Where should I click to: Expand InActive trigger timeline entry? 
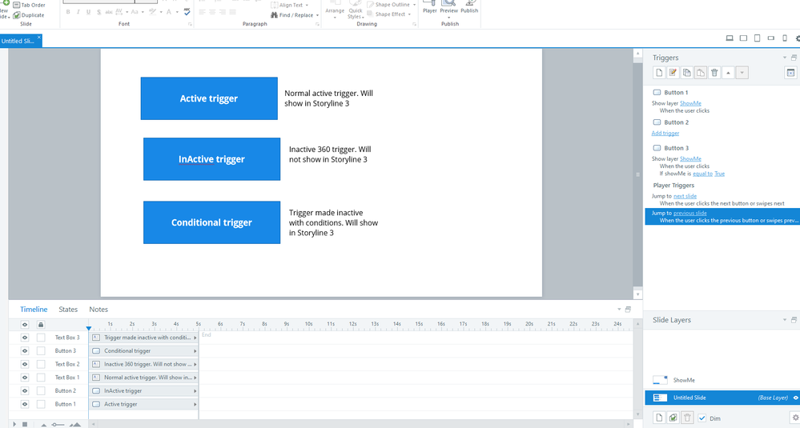[195, 391]
